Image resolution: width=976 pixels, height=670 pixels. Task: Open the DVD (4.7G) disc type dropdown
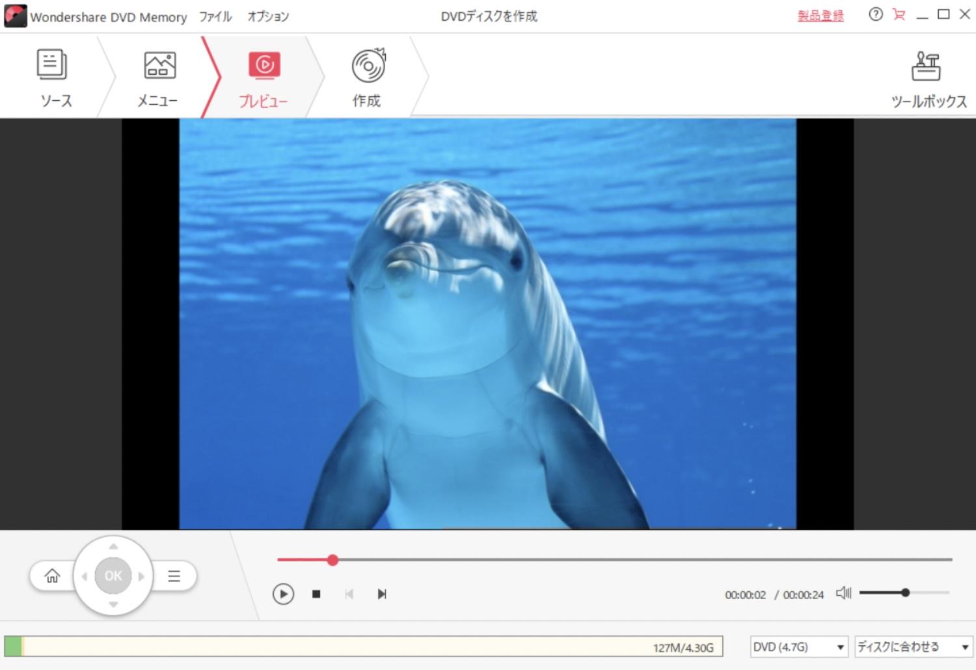tap(799, 647)
